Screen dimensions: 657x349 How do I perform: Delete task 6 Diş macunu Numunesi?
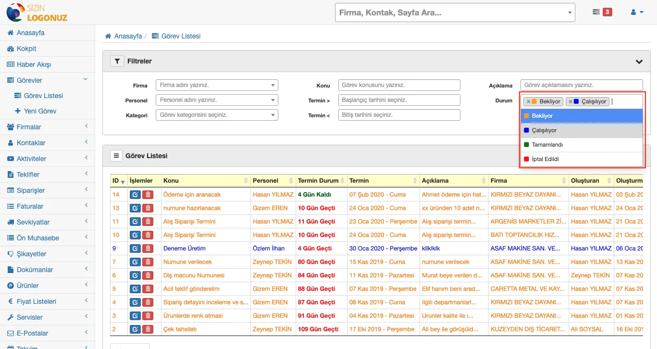point(148,275)
